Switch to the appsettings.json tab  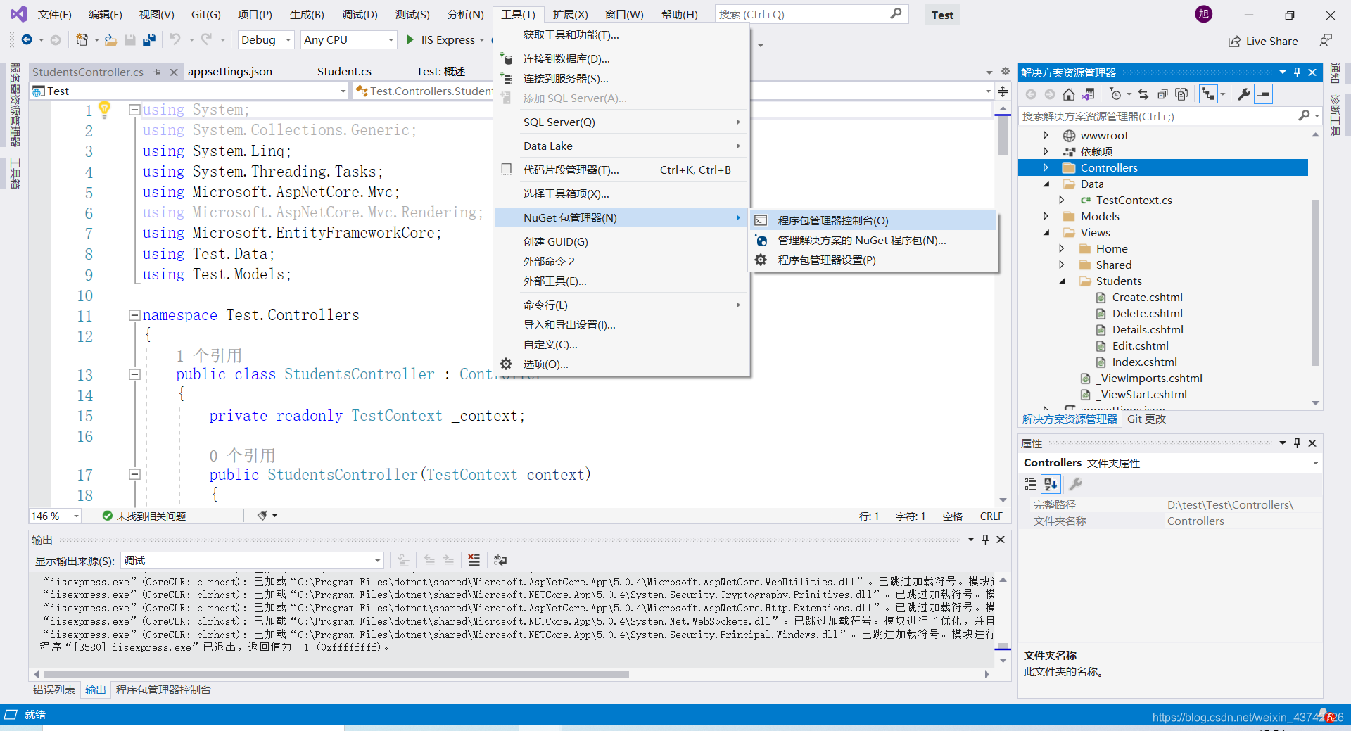[x=230, y=72]
